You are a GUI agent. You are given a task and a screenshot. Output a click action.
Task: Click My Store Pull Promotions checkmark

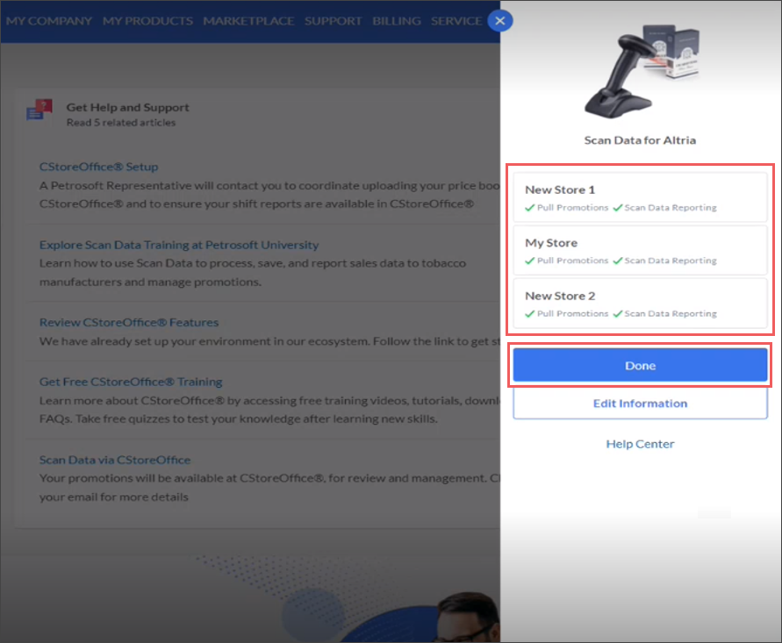pyautogui.click(x=529, y=261)
